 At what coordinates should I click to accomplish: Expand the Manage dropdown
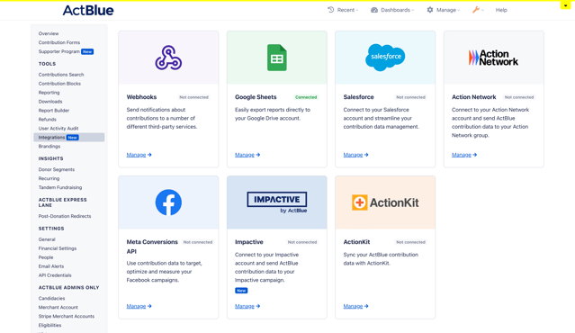click(x=444, y=10)
